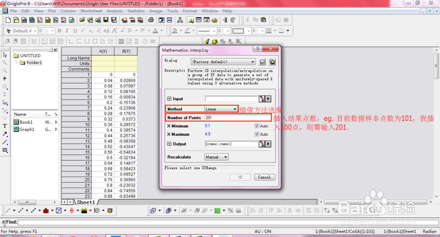
Task: Click the Print icon
Action: coord(151,20)
